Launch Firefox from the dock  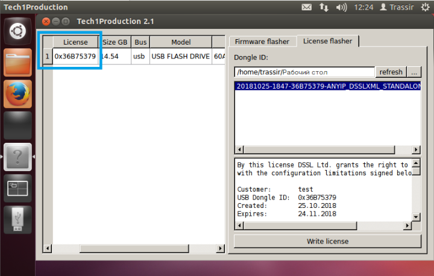pyautogui.click(x=17, y=94)
